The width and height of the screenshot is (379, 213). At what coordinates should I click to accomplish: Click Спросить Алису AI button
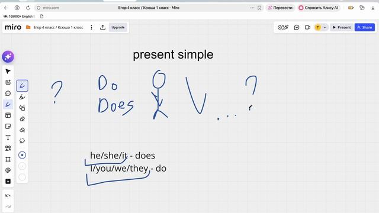319,8
